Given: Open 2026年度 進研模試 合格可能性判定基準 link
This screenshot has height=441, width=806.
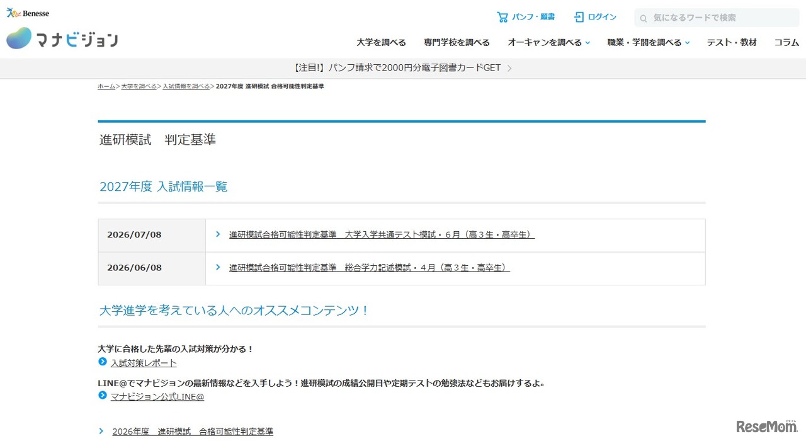Looking at the screenshot, I should point(193,432).
